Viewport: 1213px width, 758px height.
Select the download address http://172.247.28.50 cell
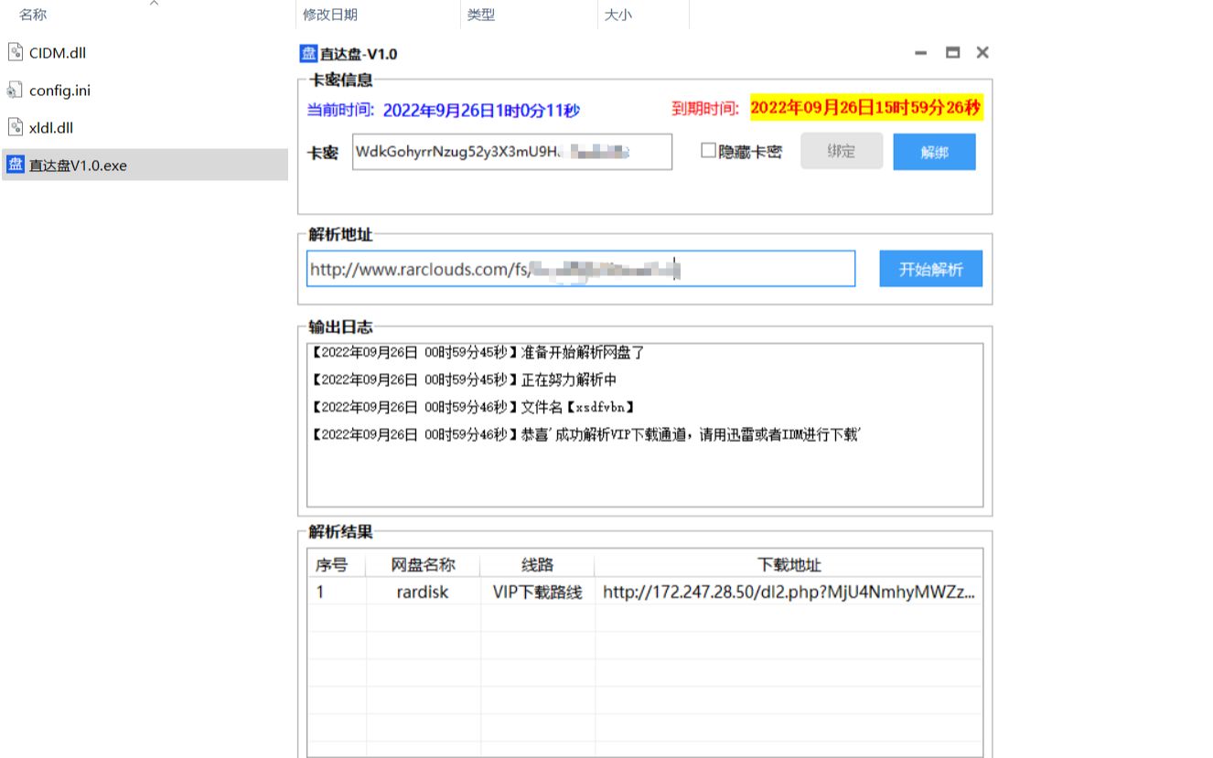pyautogui.click(x=789, y=592)
